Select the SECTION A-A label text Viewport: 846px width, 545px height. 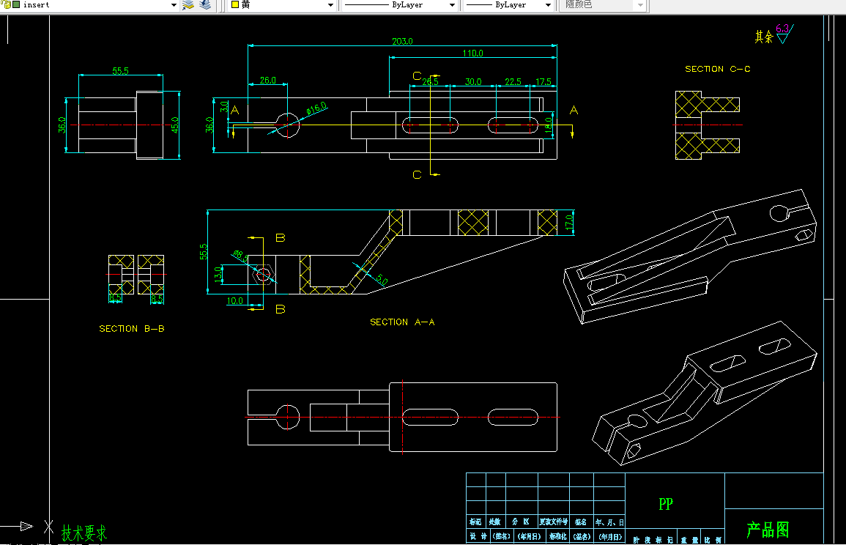click(402, 322)
